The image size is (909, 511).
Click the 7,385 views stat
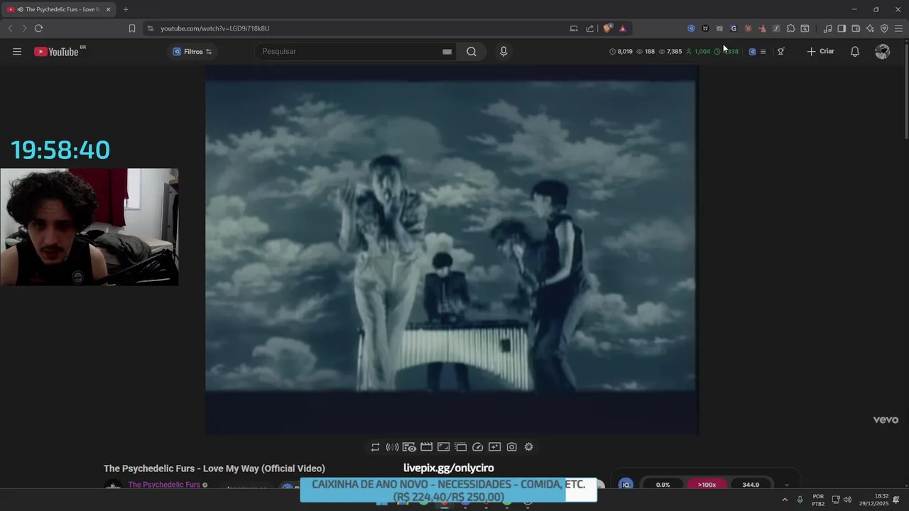coord(670,51)
